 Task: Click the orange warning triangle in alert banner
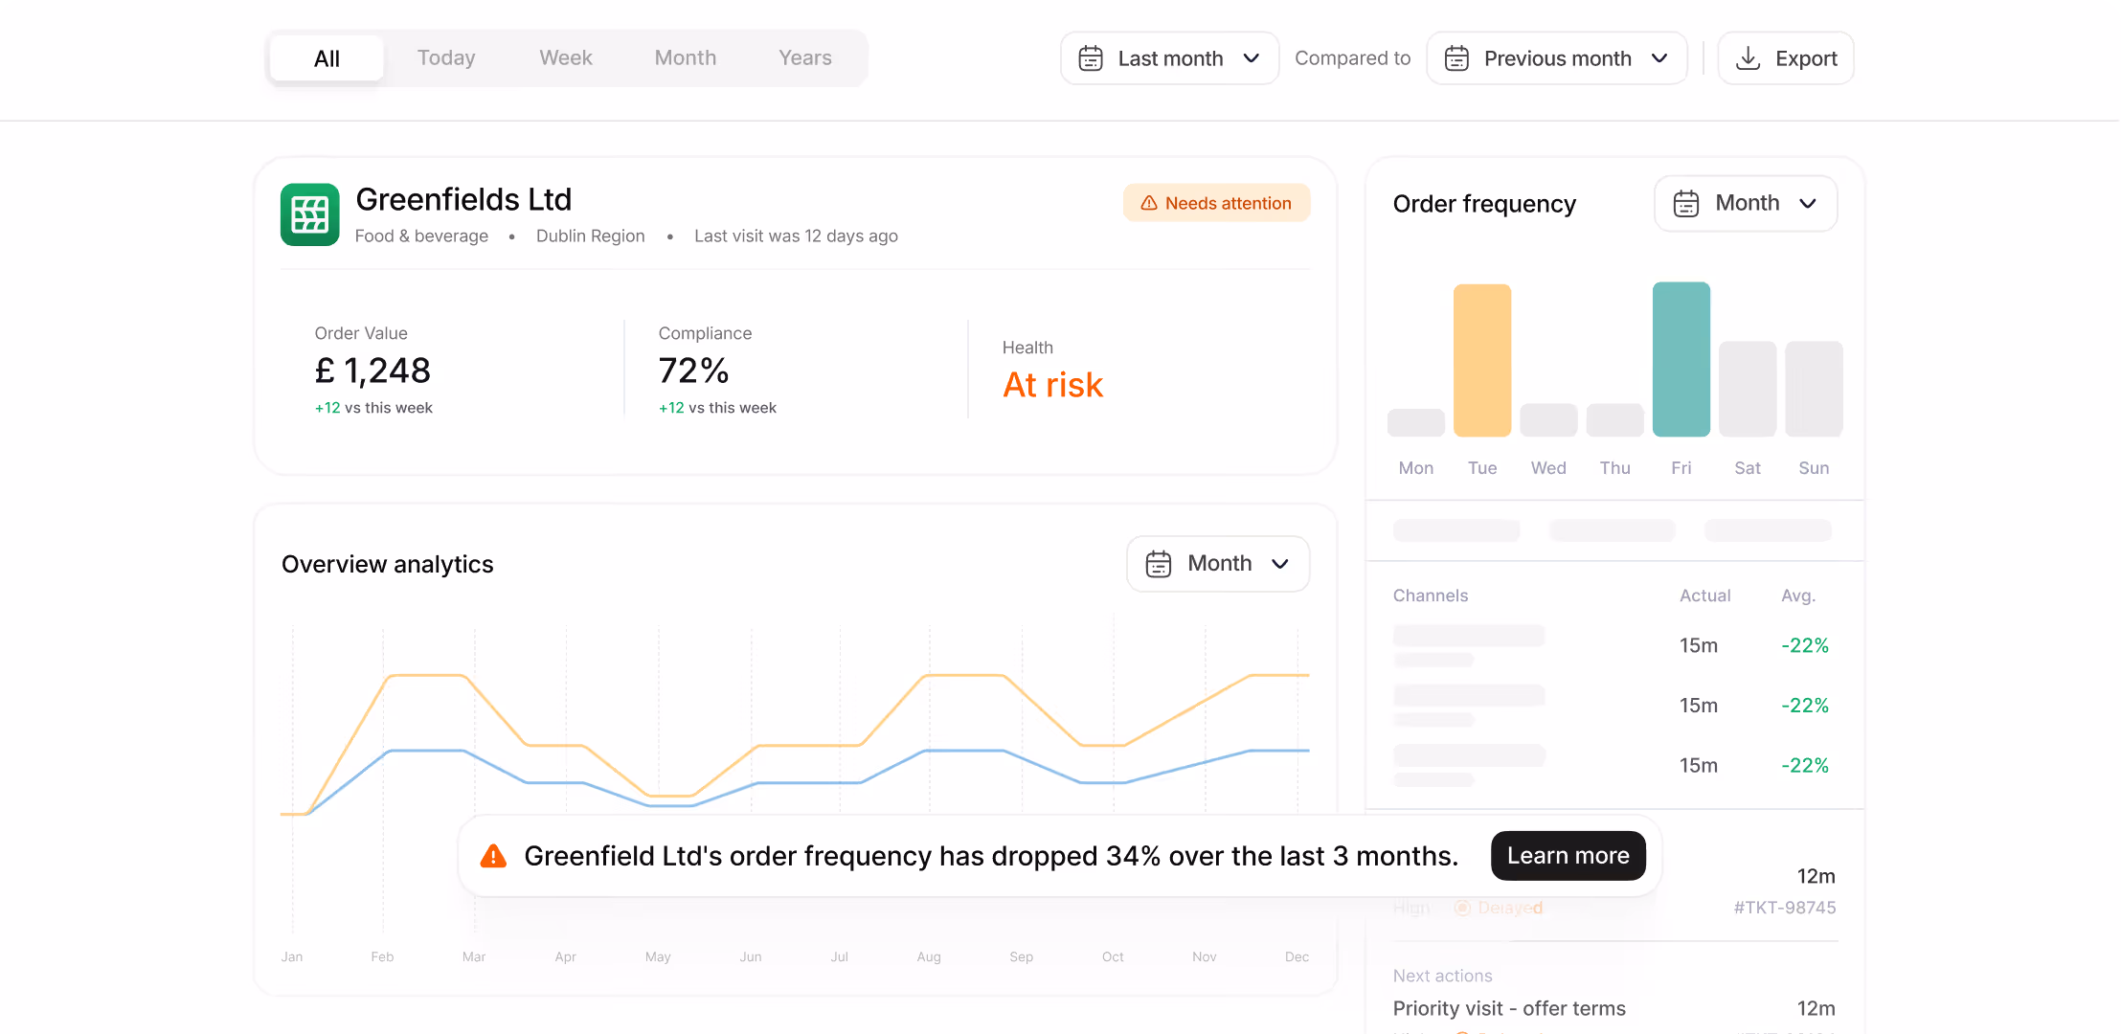(493, 856)
